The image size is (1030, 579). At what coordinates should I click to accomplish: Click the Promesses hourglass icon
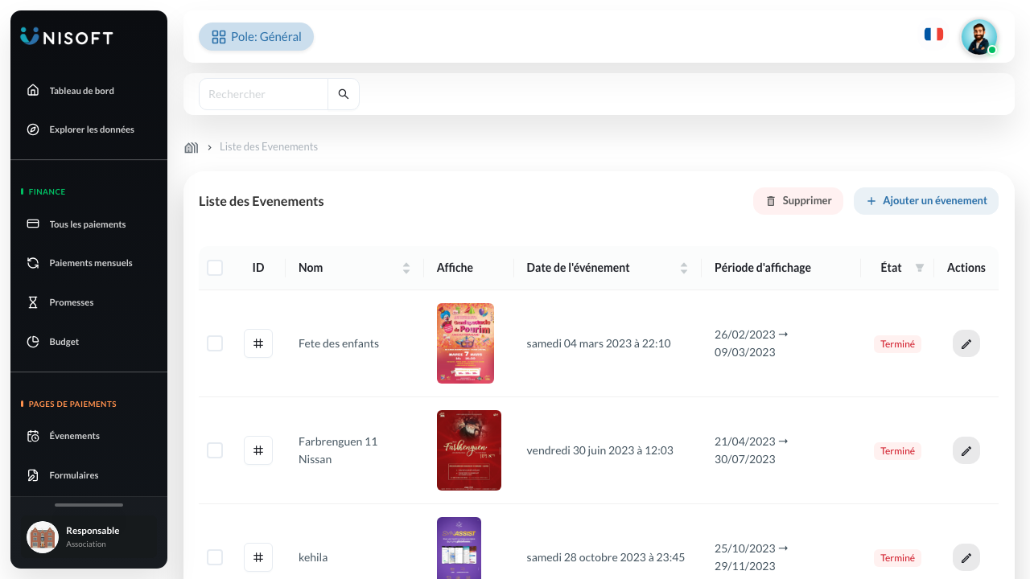click(x=33, y=302)
